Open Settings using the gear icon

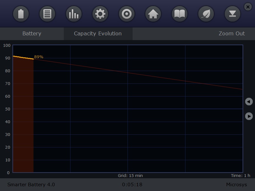click(x=100, y=14)
